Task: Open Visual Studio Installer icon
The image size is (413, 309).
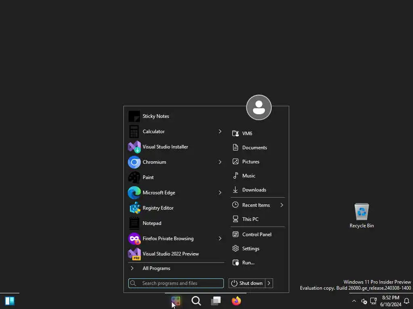Action: [134, 146]
